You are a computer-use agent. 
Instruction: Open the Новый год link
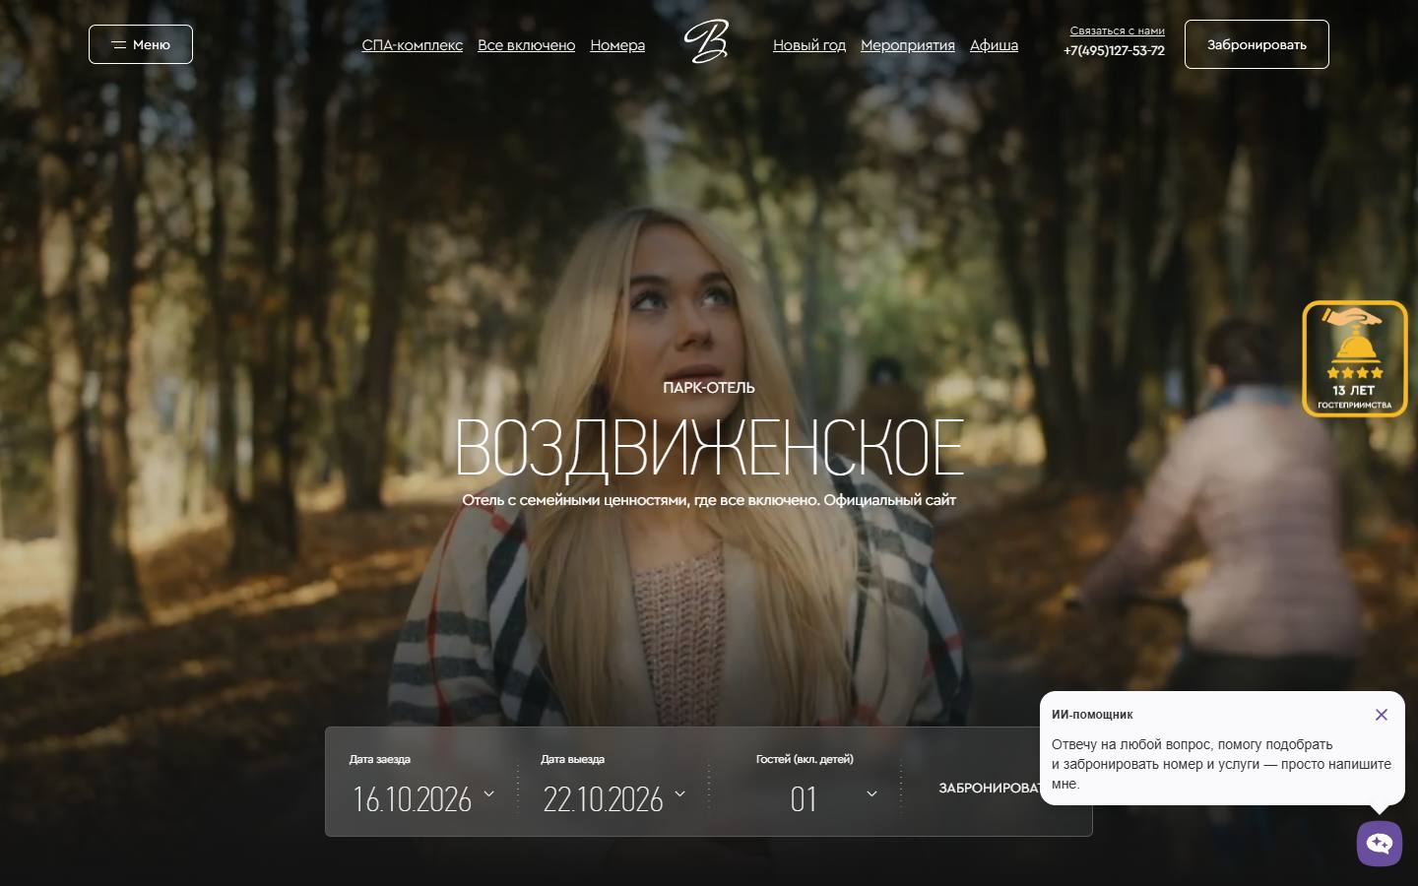click(x=809, y=45)
